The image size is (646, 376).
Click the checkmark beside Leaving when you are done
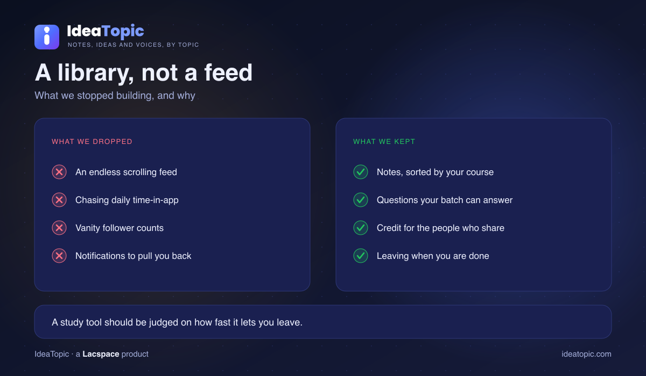point(360,256)
